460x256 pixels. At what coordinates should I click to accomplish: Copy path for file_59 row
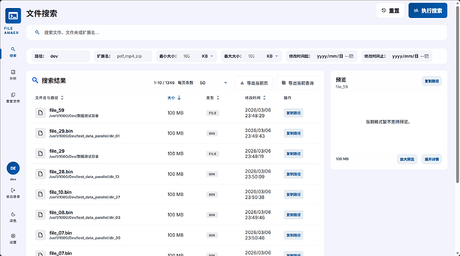[293, 113]
